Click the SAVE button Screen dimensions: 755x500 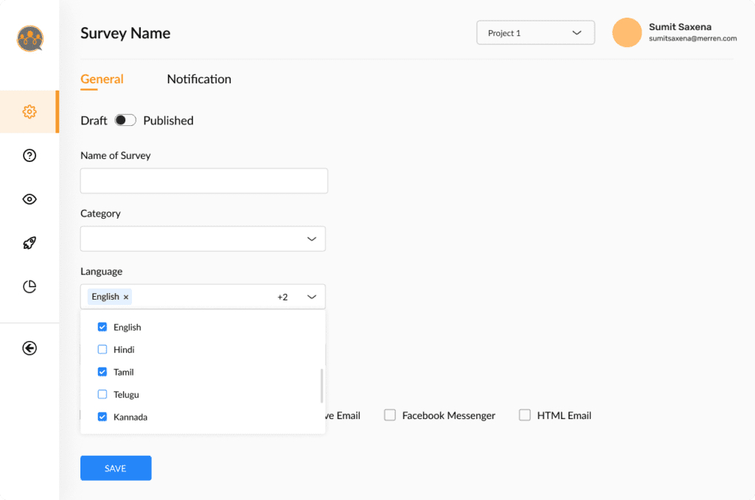coord(116,468)
